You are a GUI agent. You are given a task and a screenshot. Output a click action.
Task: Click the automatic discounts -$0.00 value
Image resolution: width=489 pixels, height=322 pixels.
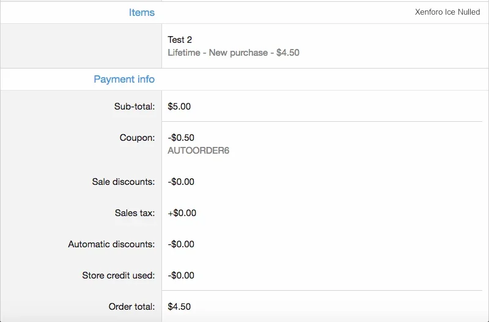pyautogui.click(x=181, y=244)
